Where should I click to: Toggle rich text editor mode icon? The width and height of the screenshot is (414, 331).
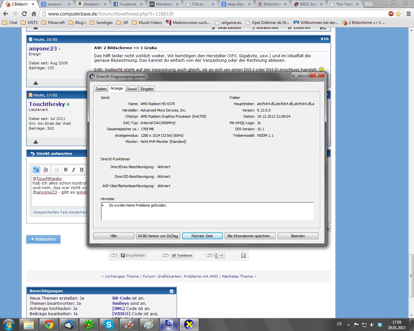pos(36,170)
